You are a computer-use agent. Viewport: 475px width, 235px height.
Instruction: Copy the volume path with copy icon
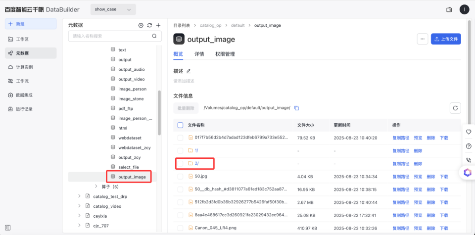pos(296,108)
